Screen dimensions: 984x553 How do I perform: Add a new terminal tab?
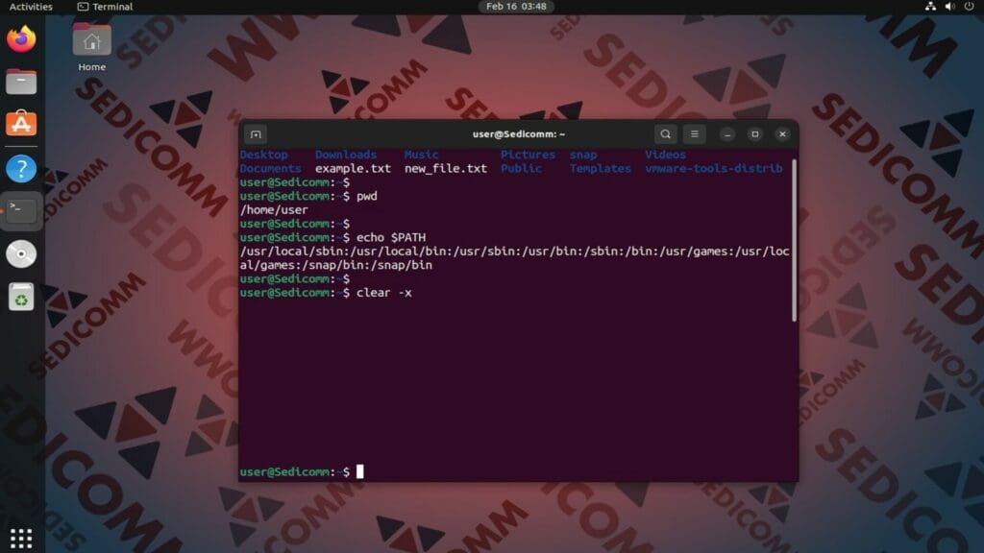256,134
